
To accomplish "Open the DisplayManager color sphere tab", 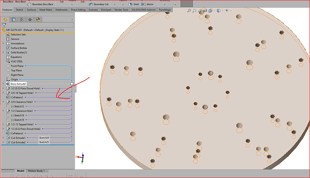I will 38,20.
